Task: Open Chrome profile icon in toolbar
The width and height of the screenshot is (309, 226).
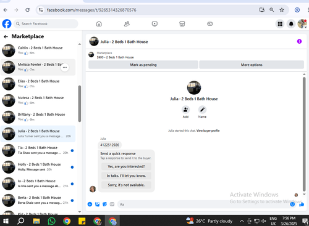Action: 297,10
